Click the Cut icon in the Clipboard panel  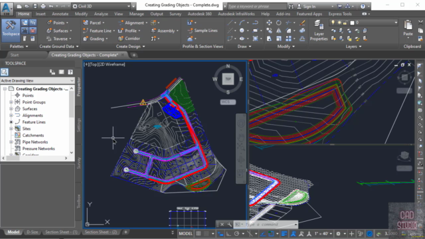point(420,23)
